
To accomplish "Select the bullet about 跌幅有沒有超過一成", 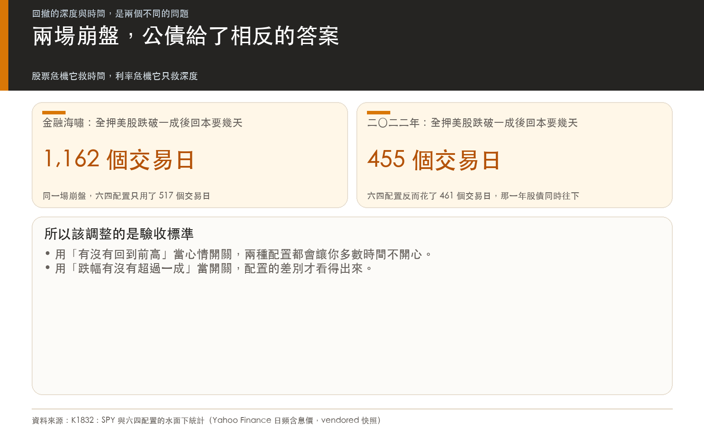I will 209,268.
